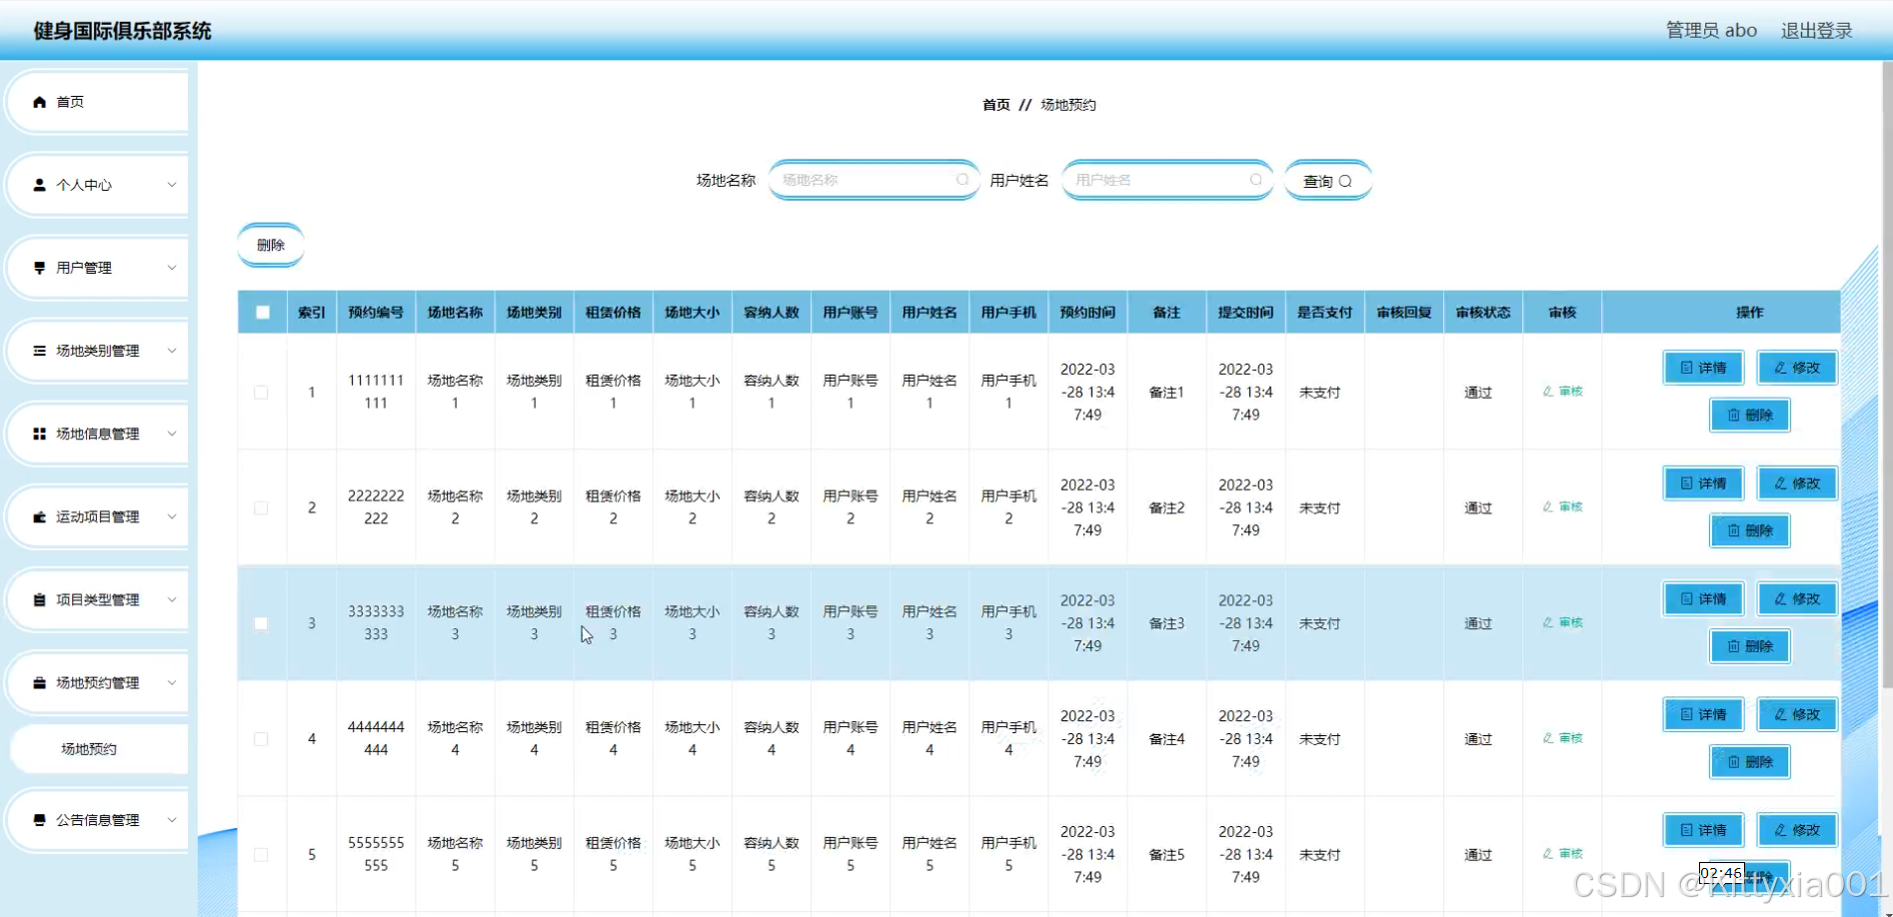The height and width of the screenshot is (917, 1893).
Task: Click search icon inside 场地名称 field
Action: point(961,180)
